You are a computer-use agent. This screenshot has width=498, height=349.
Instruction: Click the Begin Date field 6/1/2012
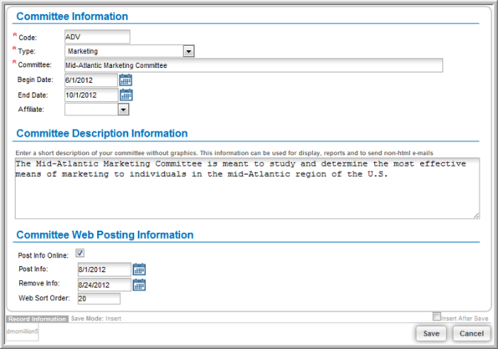91,80
